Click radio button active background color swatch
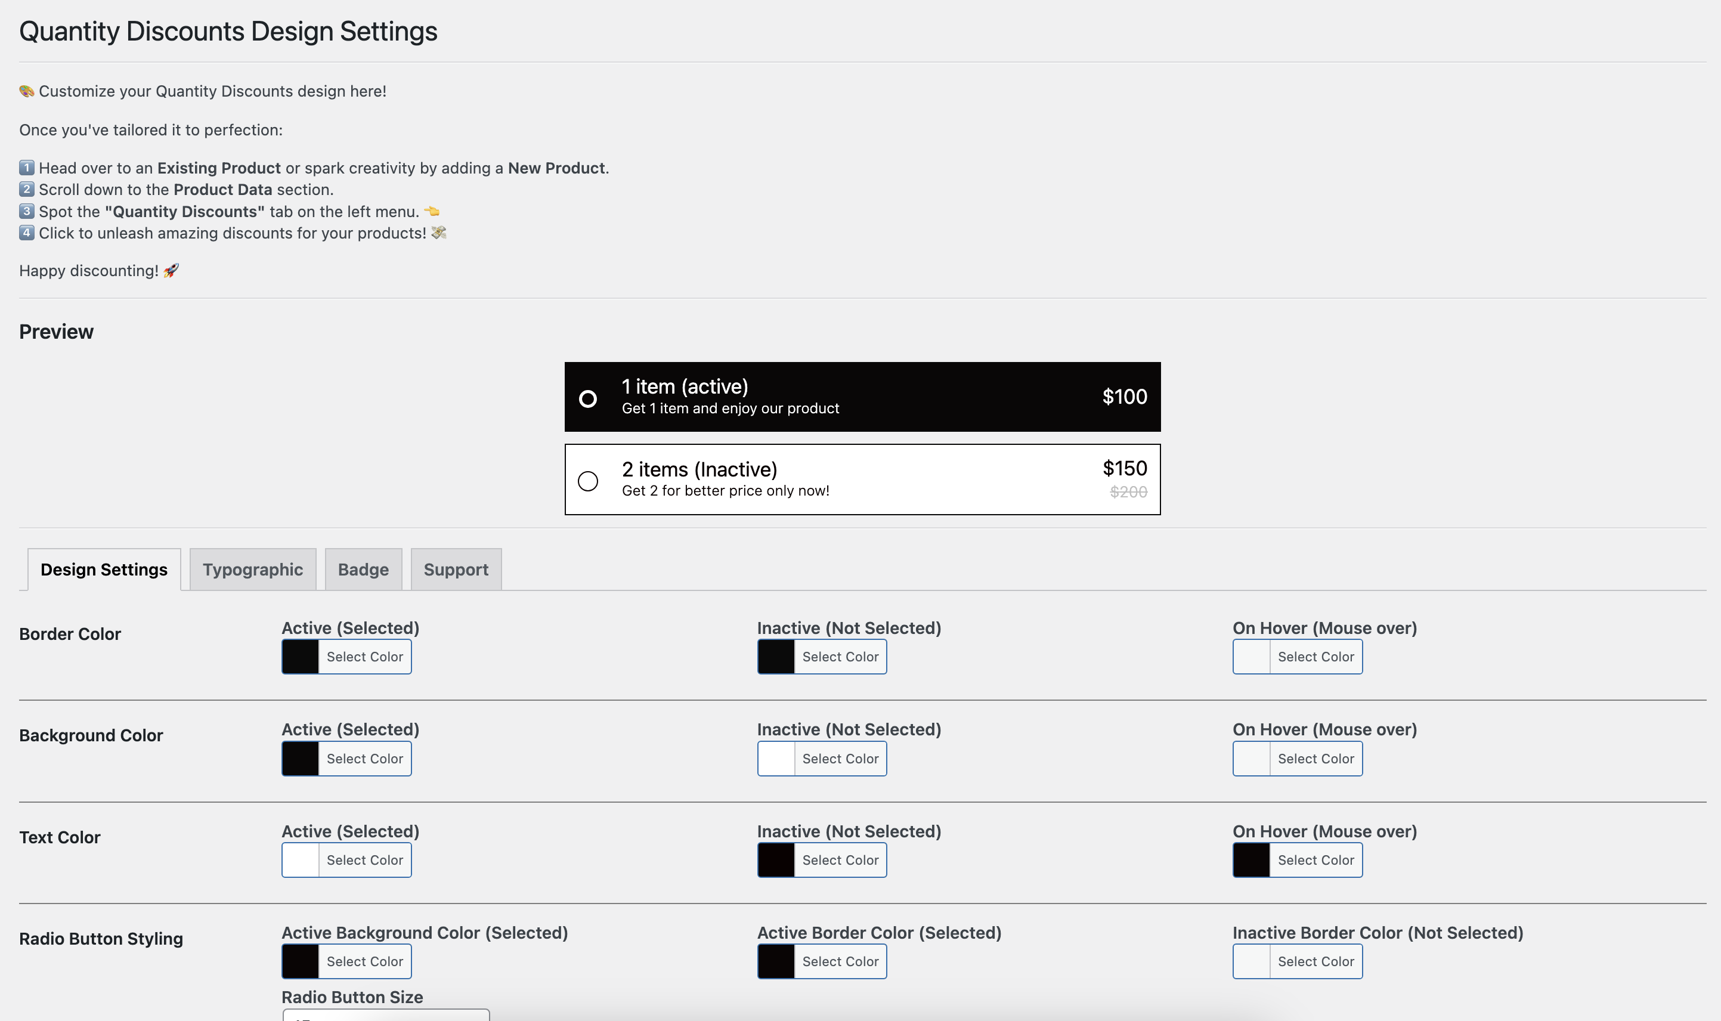1721x1021 pixels. 300,960
